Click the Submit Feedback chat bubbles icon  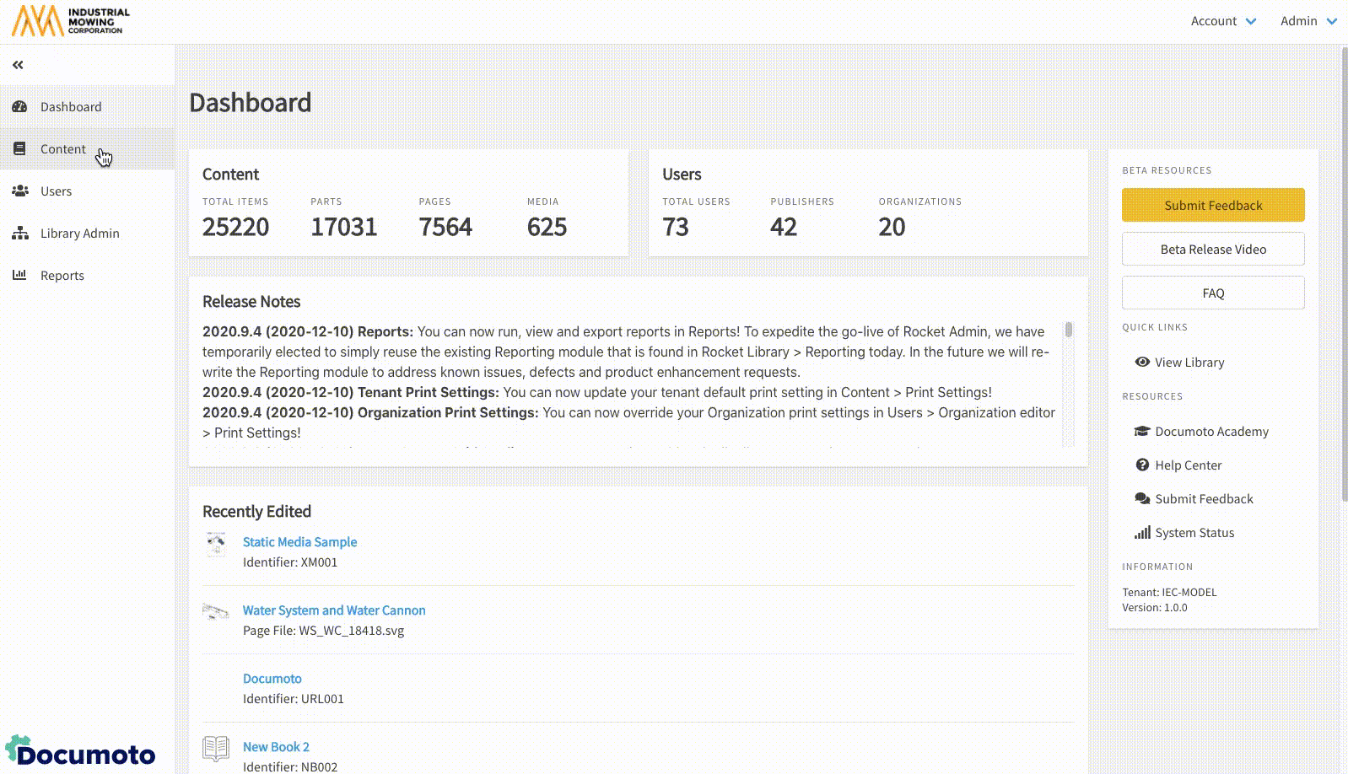pyautogui.click(x=1142, y=499)
